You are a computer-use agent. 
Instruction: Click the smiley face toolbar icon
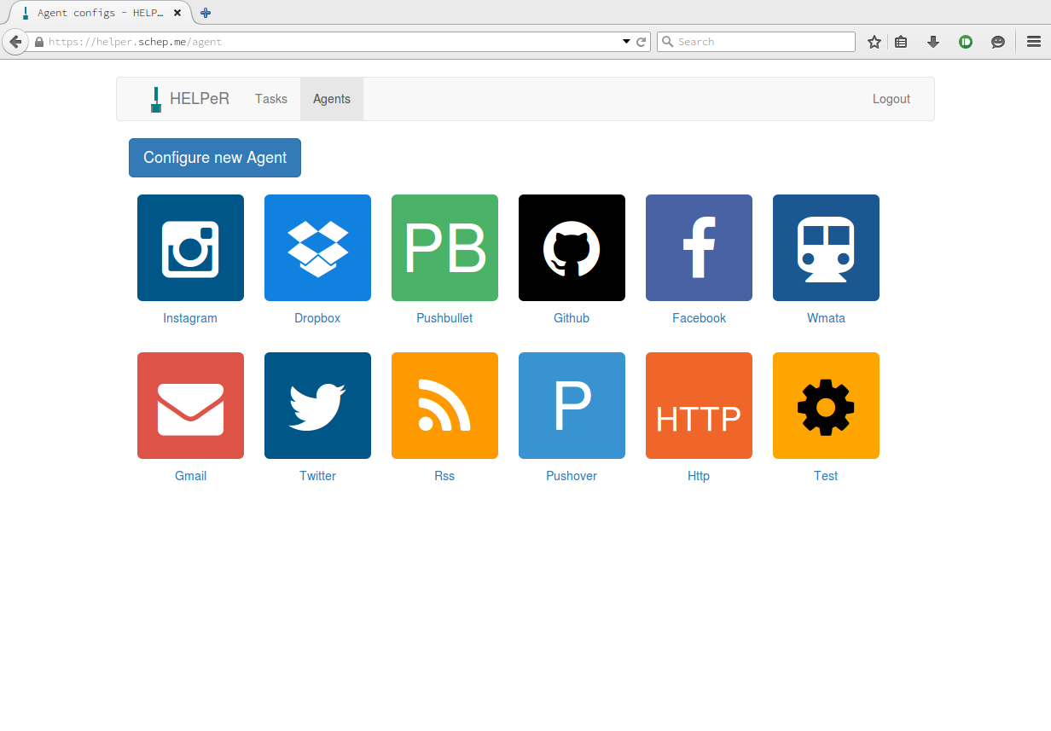[x=998, y=42]
